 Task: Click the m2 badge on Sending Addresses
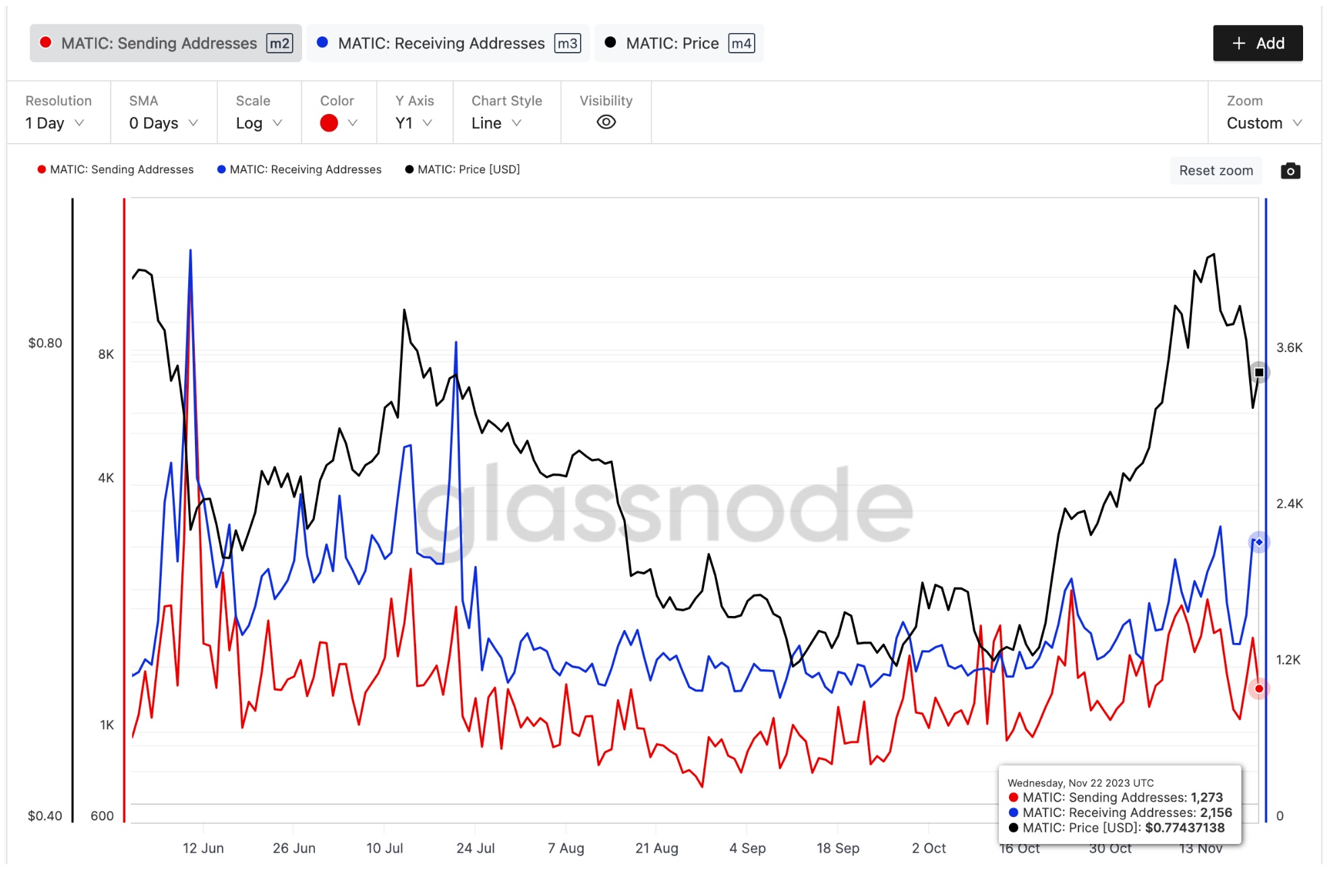[x=279, y=43]
